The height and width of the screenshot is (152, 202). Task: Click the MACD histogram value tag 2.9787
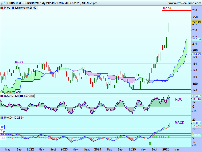coord(196,136)
